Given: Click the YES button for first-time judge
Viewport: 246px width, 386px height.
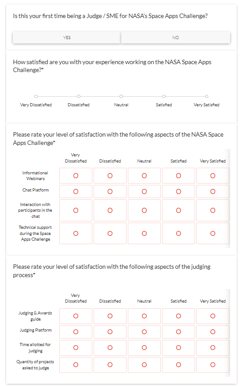Looking at the screenshot, I should click(x=67, y=38).
